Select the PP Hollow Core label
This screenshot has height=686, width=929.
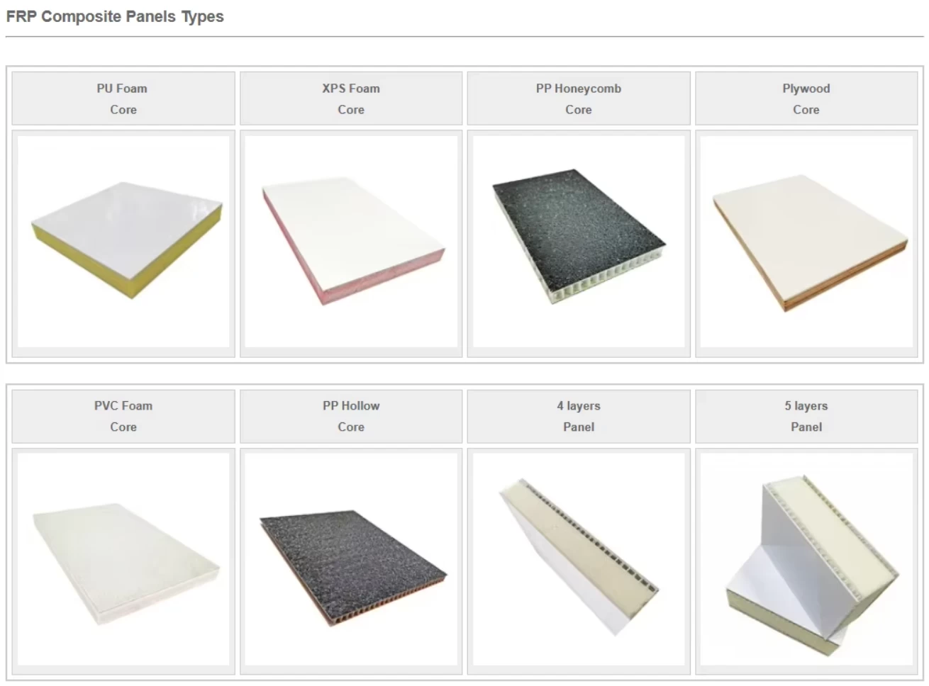point(351,416)
